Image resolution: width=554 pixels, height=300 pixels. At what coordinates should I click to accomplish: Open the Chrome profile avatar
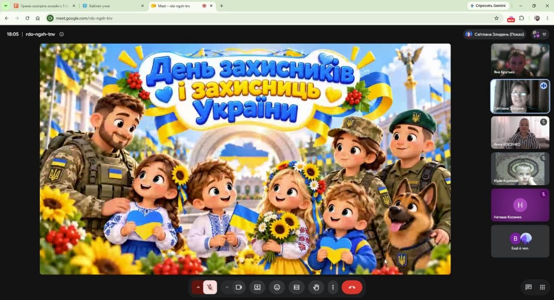[x=537, y=18]
